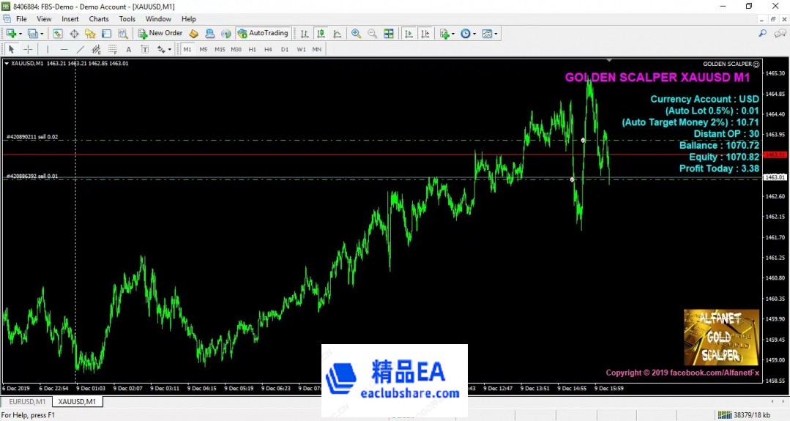Select the Text Label tool (T icon)
This screenshot has height=421, width=790.
click(144, 49)
